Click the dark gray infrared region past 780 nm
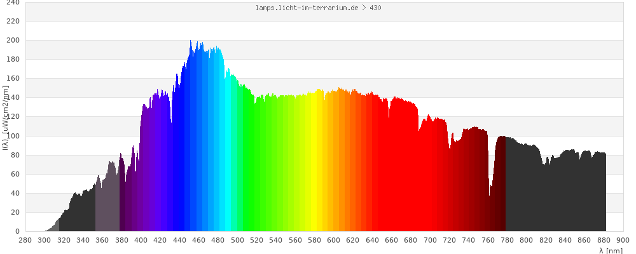This screenshot has width=636, height=254. [553, 190]
